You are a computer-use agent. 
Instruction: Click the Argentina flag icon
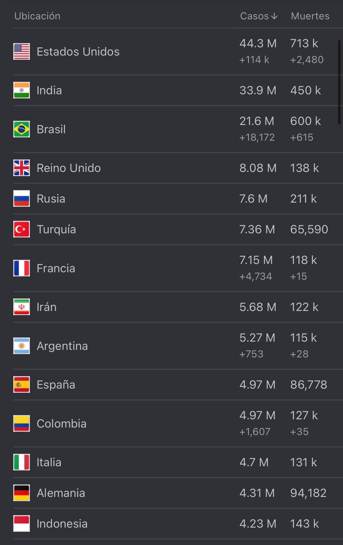pyautogui.click(x=21, y=346)
